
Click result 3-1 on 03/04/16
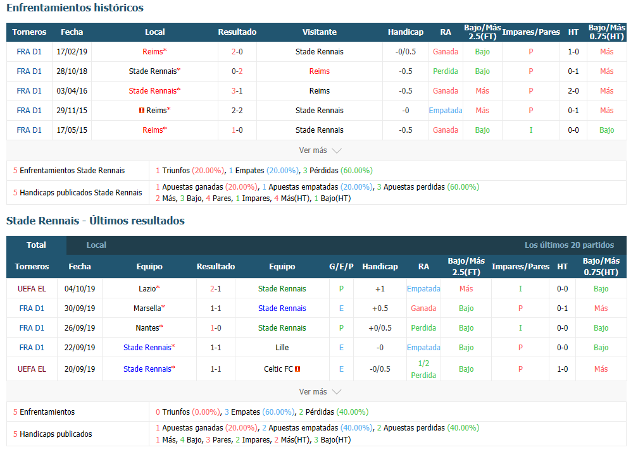237,91
